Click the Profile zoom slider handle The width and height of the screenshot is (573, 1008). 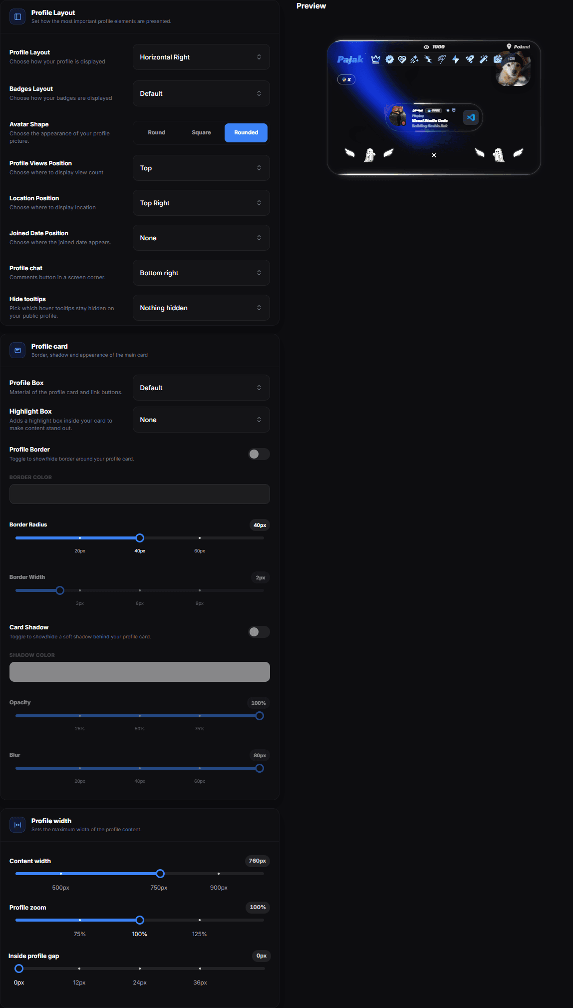point(140,920)
